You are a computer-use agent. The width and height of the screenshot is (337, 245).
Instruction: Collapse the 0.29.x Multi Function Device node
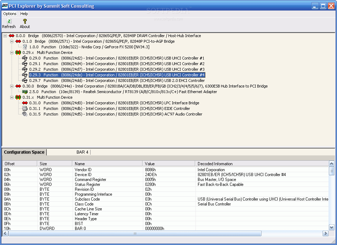12,52
